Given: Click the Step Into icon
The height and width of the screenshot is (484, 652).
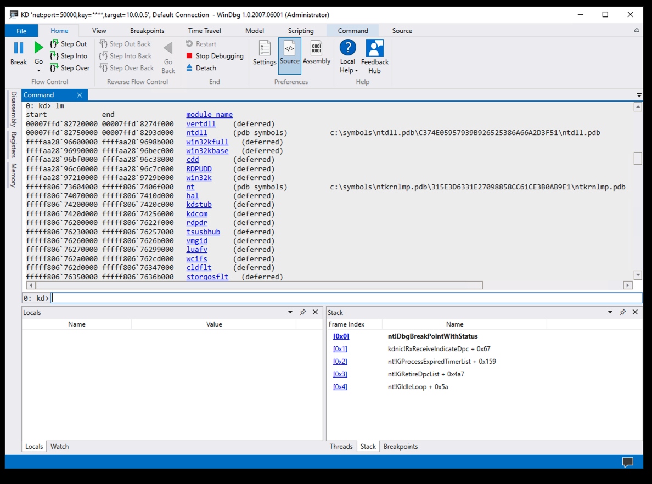Looking at the screenshot, I should tap(54, 56).
